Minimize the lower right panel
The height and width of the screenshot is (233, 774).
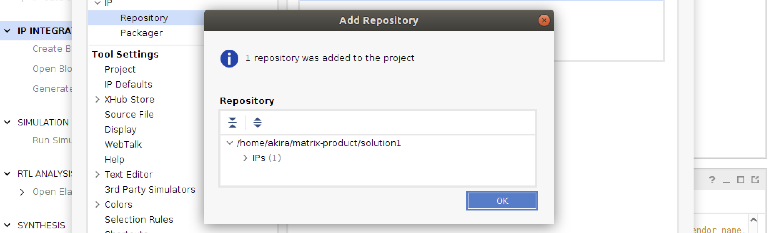(x=726, y=180)
